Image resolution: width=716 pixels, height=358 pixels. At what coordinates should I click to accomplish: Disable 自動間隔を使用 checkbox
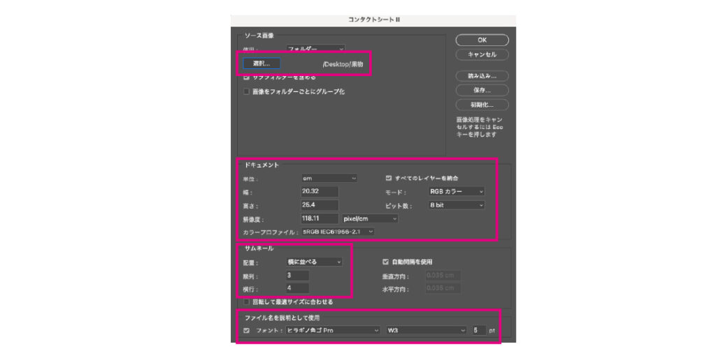[x=385, y=262]
